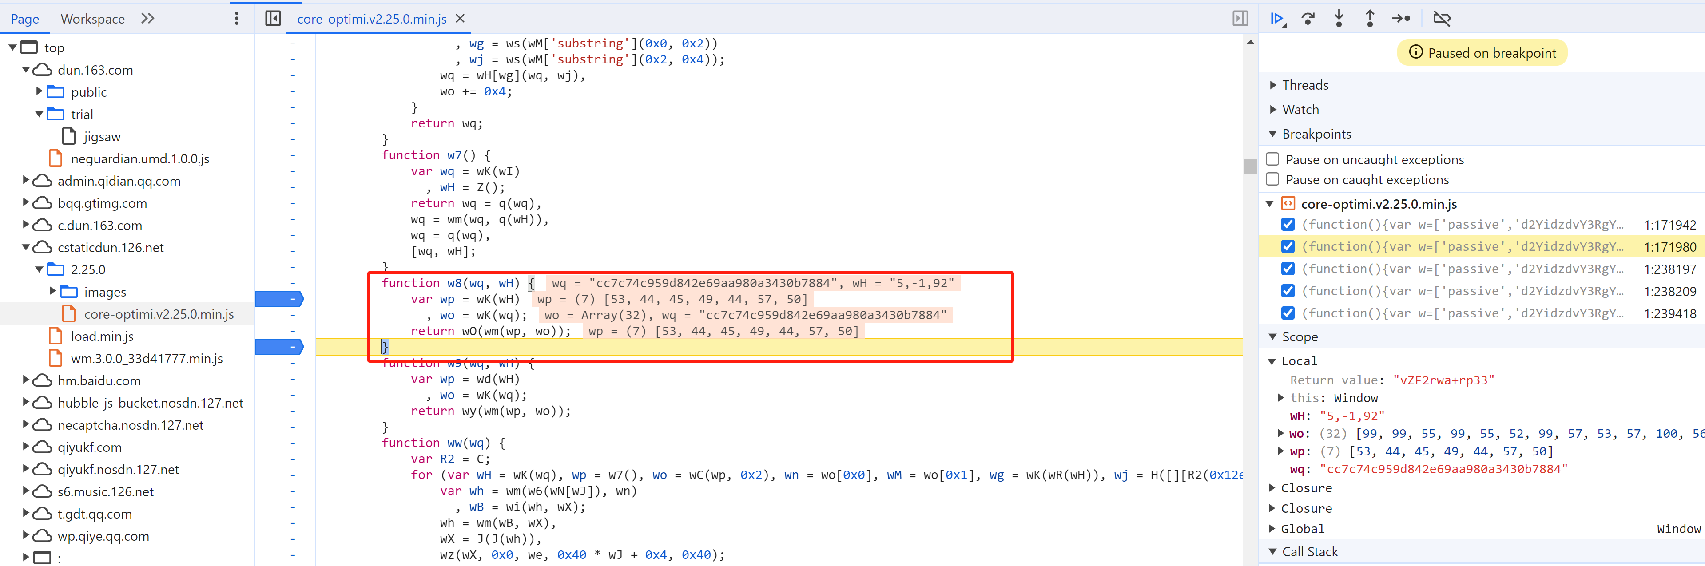Select core-optimi.v2.25.0.min.js in file tree
The height and width of the screenshot is (566, 1705).
[159, 314]
